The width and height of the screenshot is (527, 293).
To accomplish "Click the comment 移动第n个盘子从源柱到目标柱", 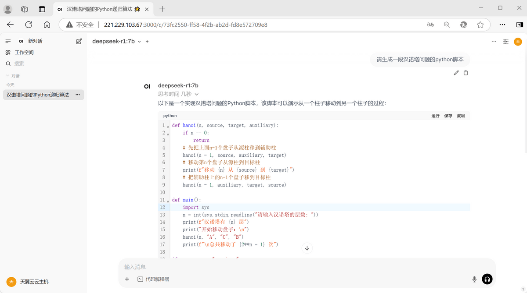I will click(222, 162).
